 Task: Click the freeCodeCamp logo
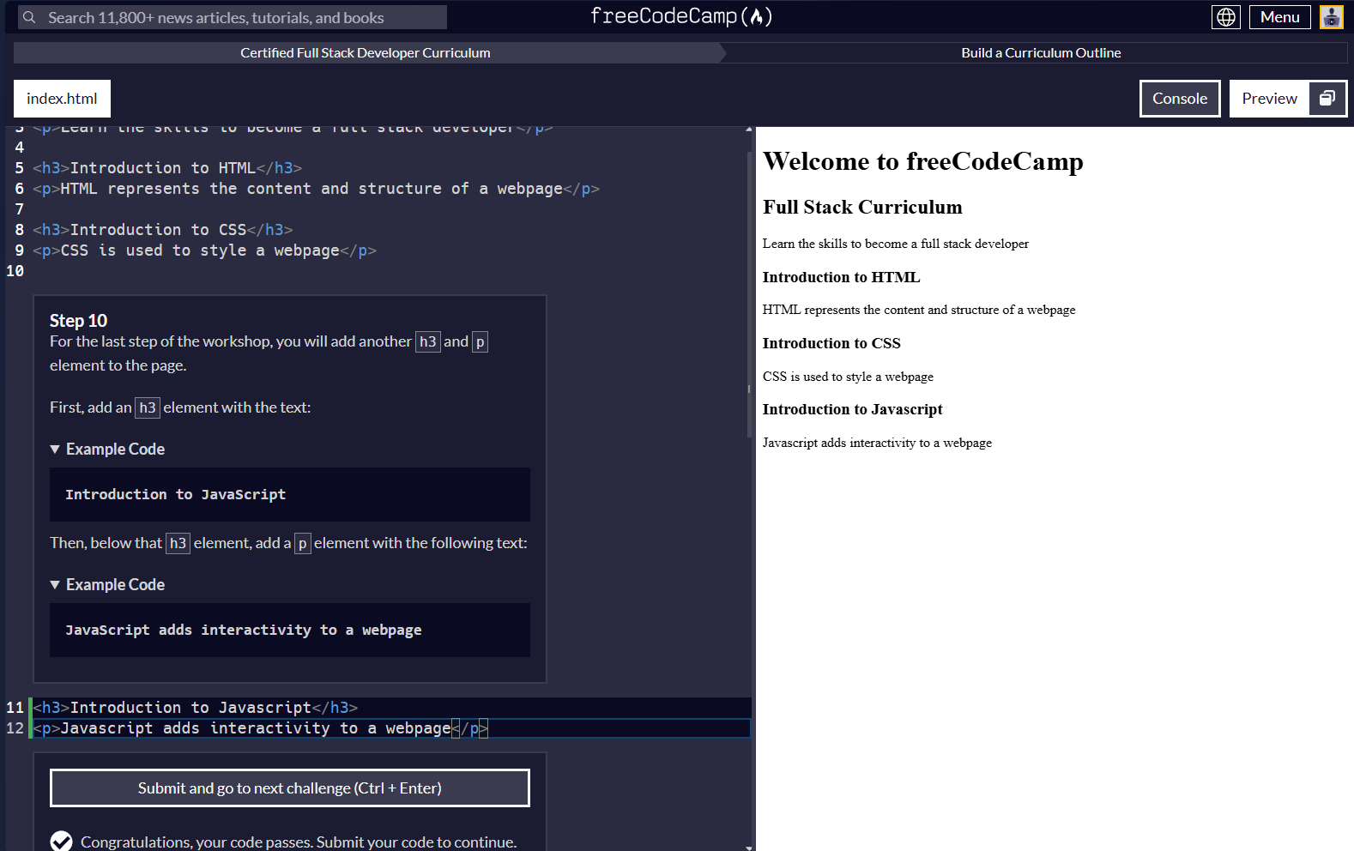tap(681, 16)
